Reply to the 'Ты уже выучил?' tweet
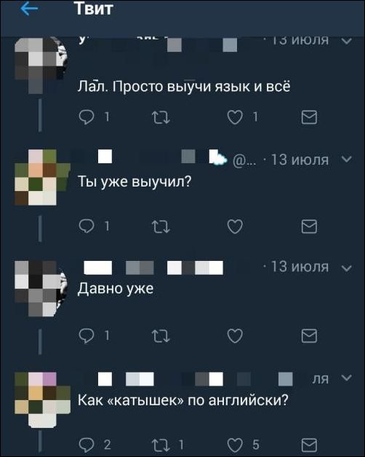Screen dimensions: 365x457 pos(87,226)
